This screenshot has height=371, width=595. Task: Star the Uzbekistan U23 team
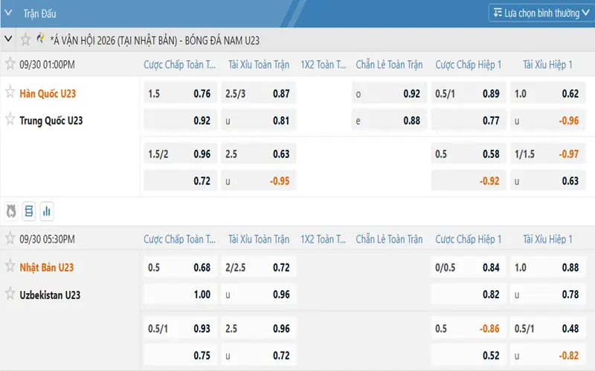(10, 294)
